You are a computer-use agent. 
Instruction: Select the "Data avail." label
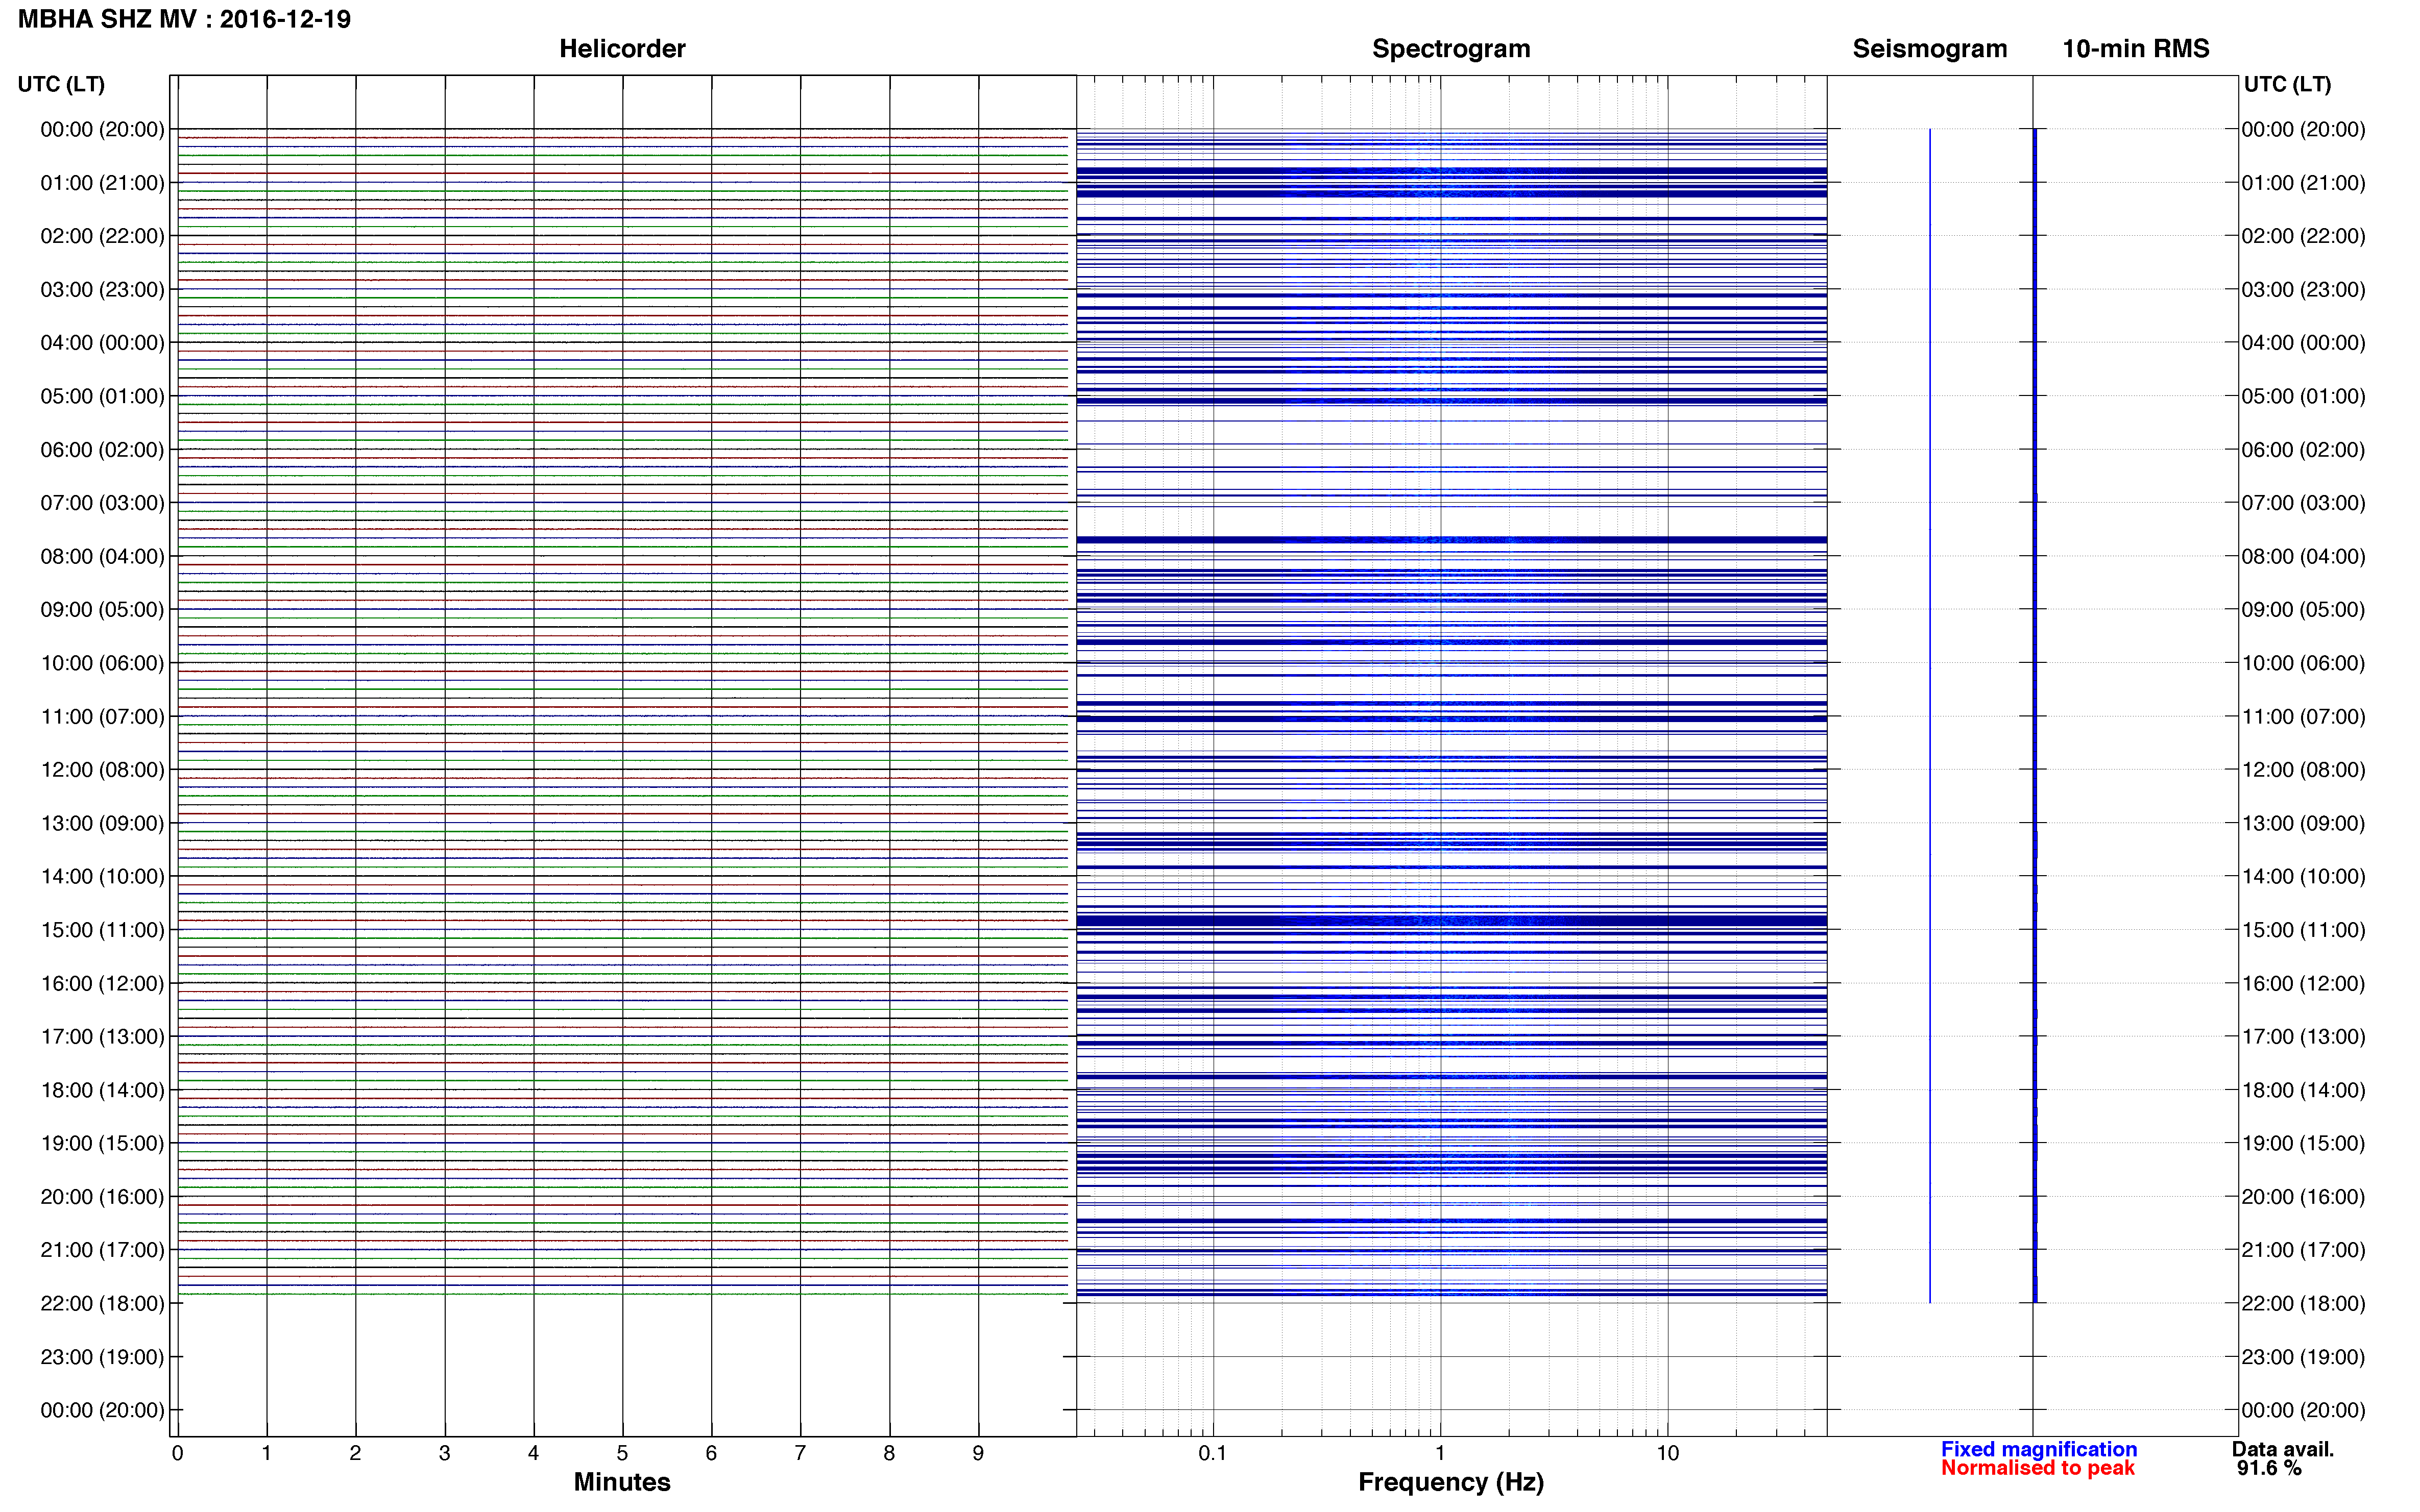(2283, 1449)
